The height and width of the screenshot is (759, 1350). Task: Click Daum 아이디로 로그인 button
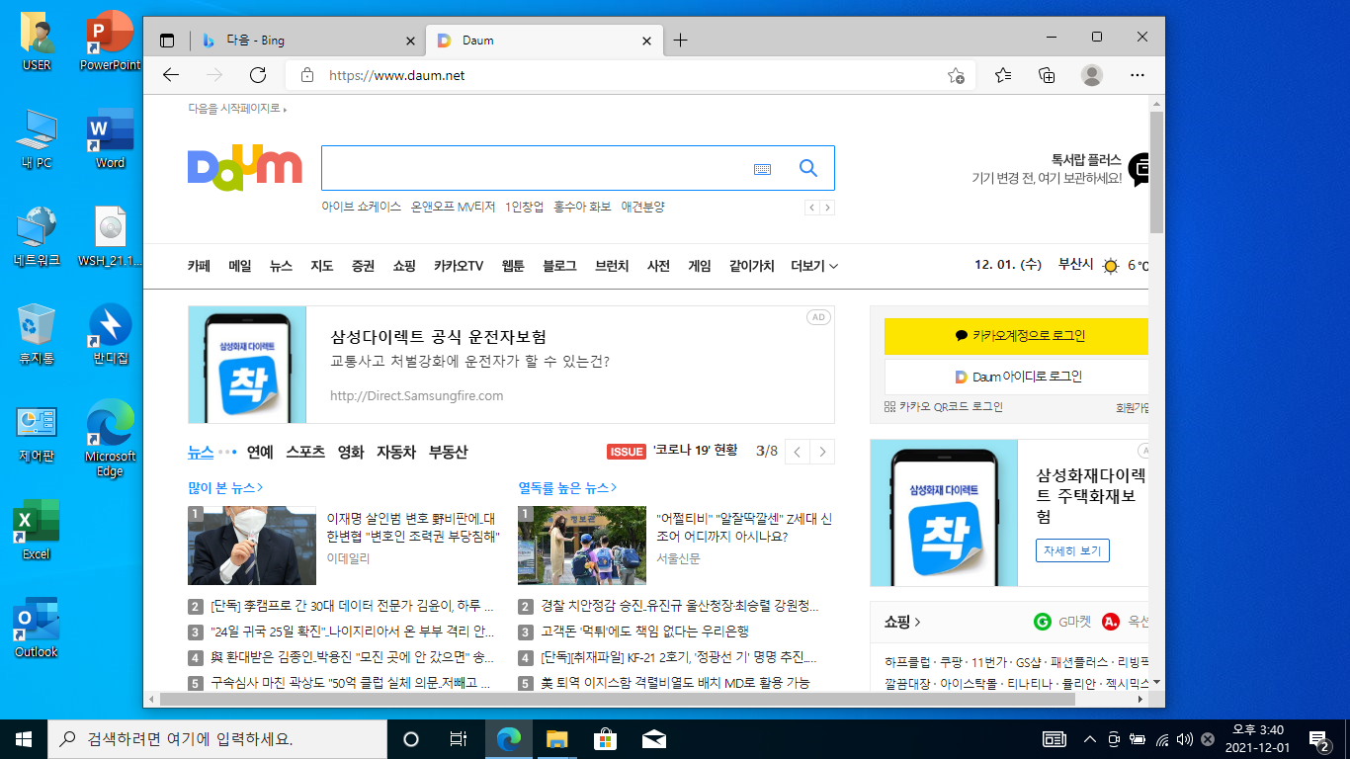point(1016,377)
